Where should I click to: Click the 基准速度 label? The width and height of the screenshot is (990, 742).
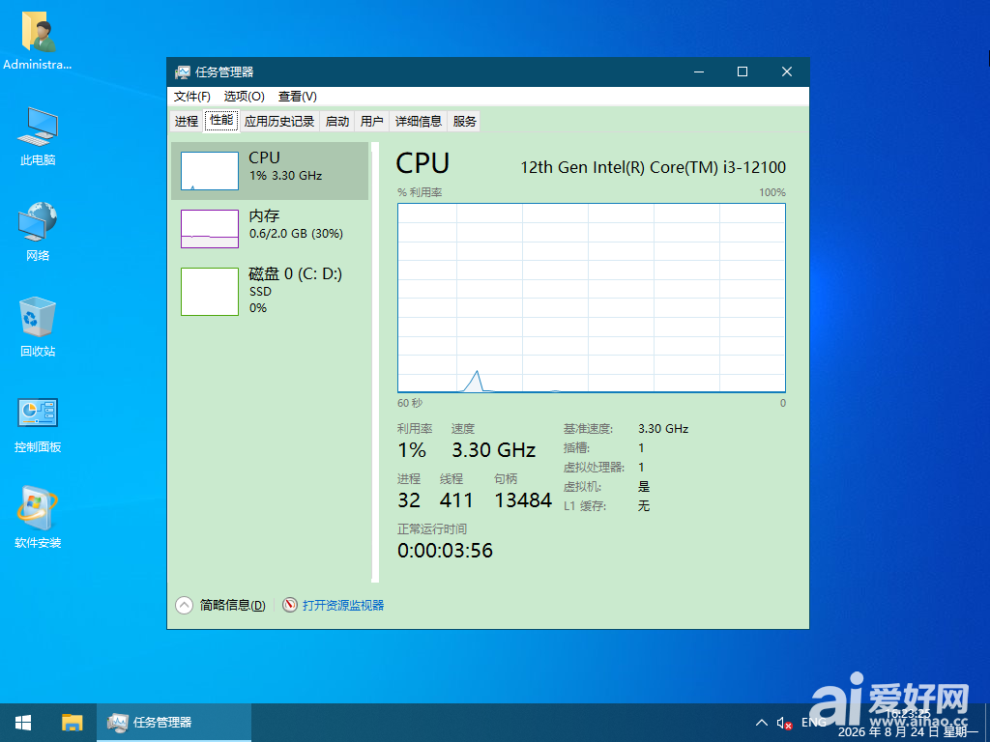(588, 429)
